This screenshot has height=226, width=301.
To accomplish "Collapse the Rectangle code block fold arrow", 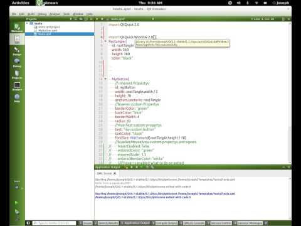I will pyautogui.click(x=105, y=41).
